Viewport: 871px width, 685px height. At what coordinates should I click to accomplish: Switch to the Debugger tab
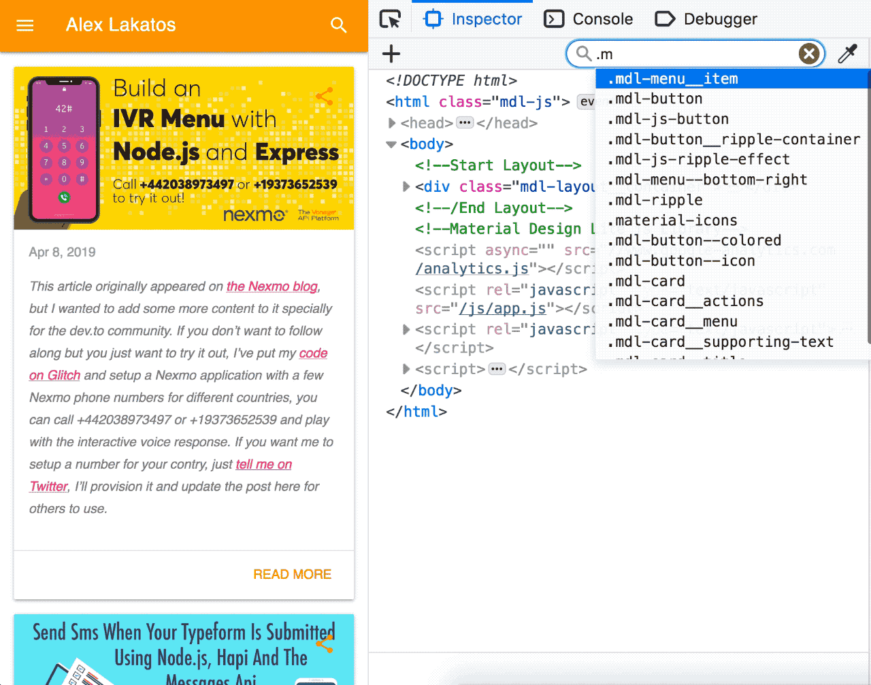706,19
